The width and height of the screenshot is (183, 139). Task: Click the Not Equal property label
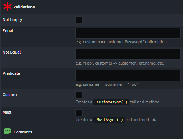[x=12, y=52]
